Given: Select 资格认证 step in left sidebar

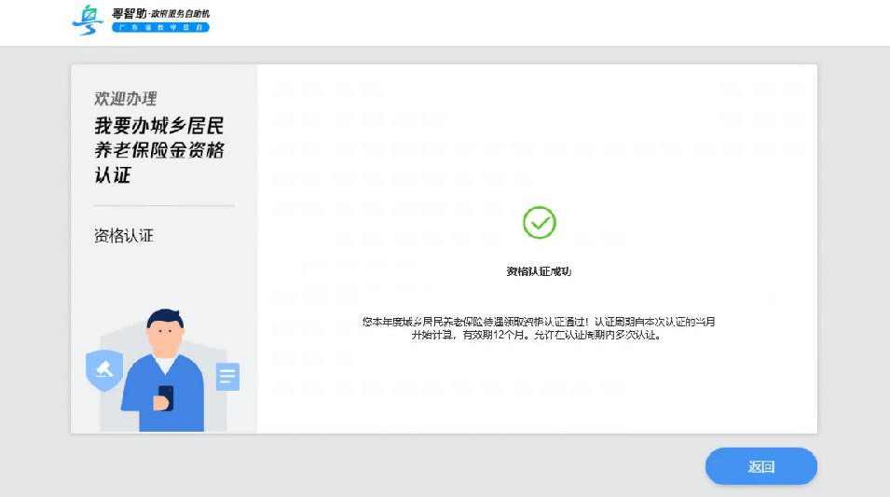Looking at the screenshot, I should (x=124, y=236).
